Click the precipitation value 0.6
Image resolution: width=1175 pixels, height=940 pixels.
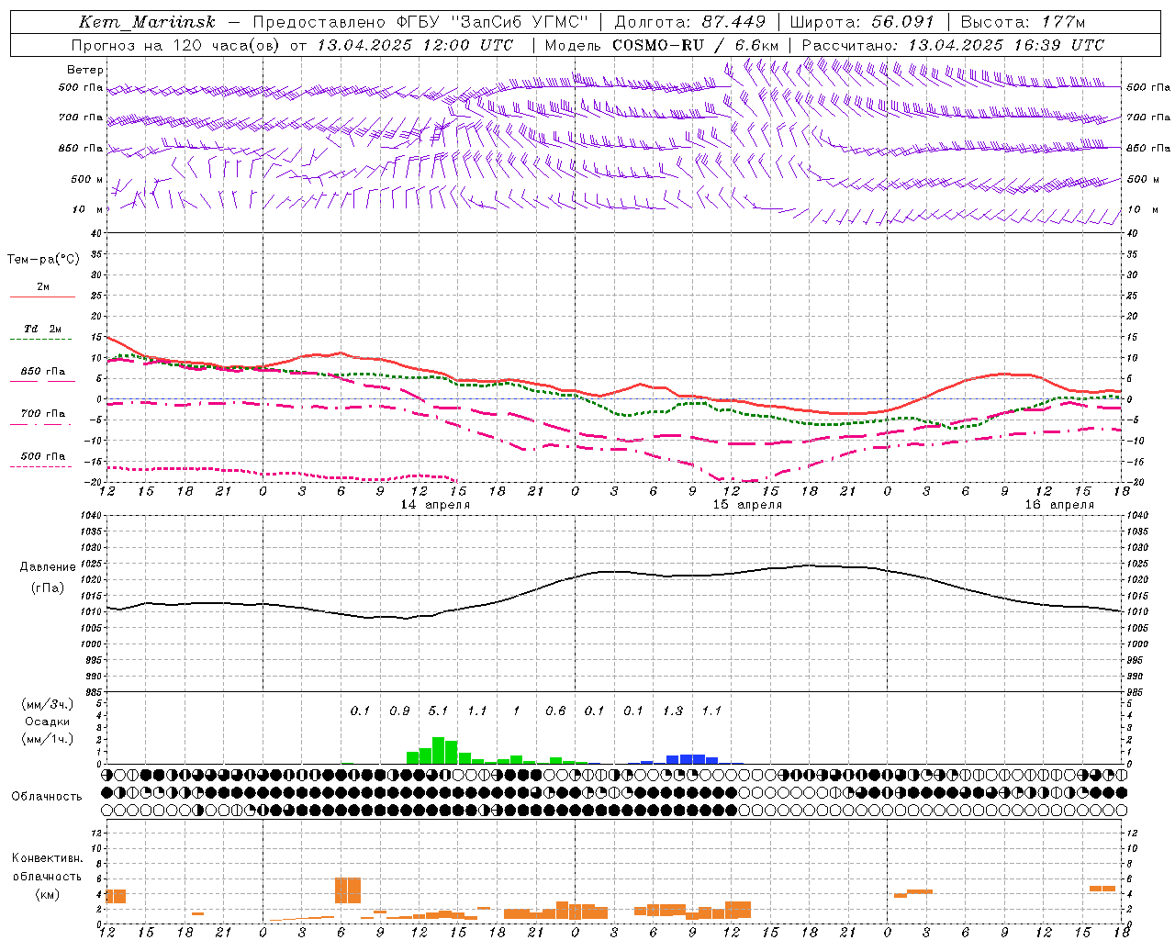coord(555,711)
